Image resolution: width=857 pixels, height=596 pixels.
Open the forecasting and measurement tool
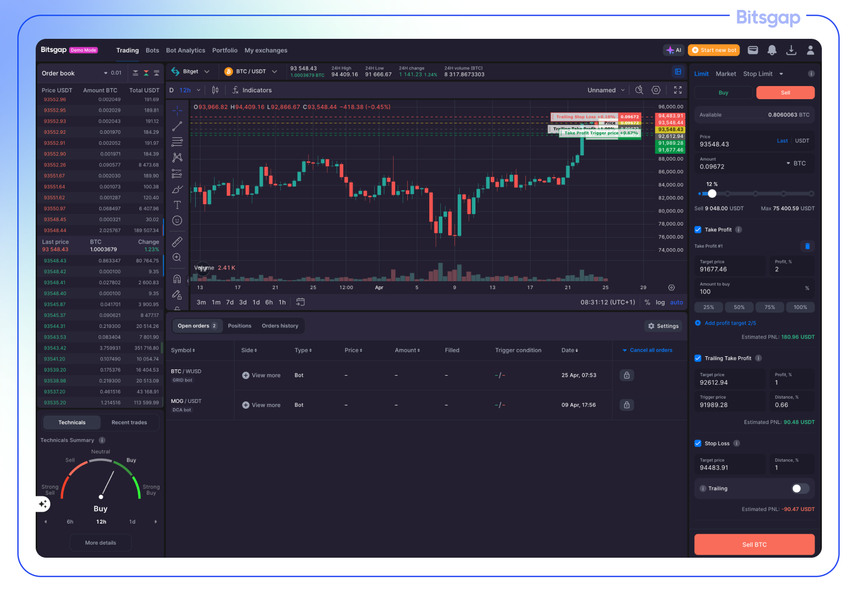point(177,174)
